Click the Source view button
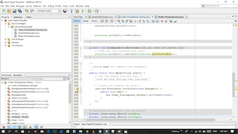Image resolution: width=238 pixels, height=134 pixels. [77, 21]
